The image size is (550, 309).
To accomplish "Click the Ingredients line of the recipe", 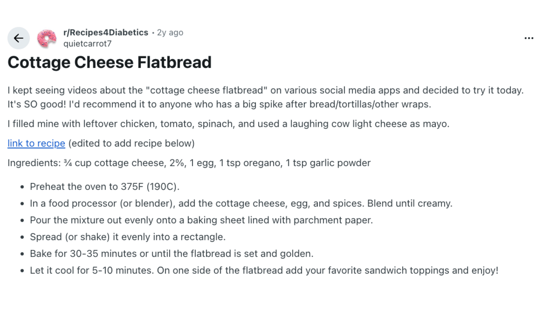I will (115, 163).
